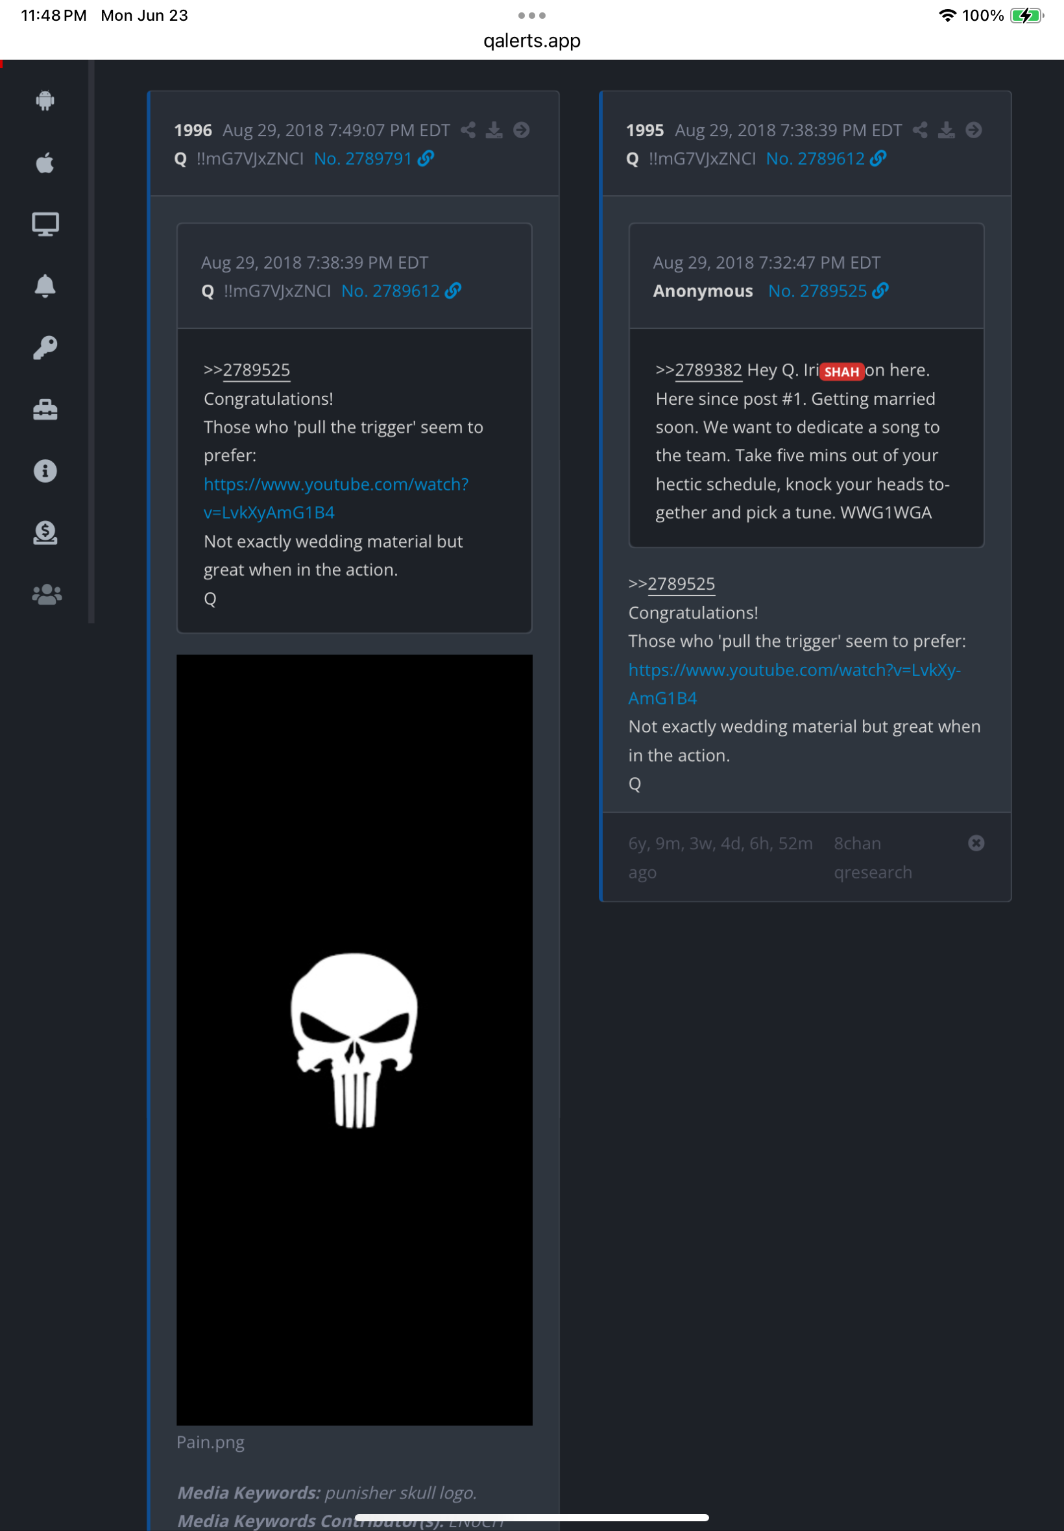
Task: Open post 1995 via arrow icon
Action: point(973,130)
